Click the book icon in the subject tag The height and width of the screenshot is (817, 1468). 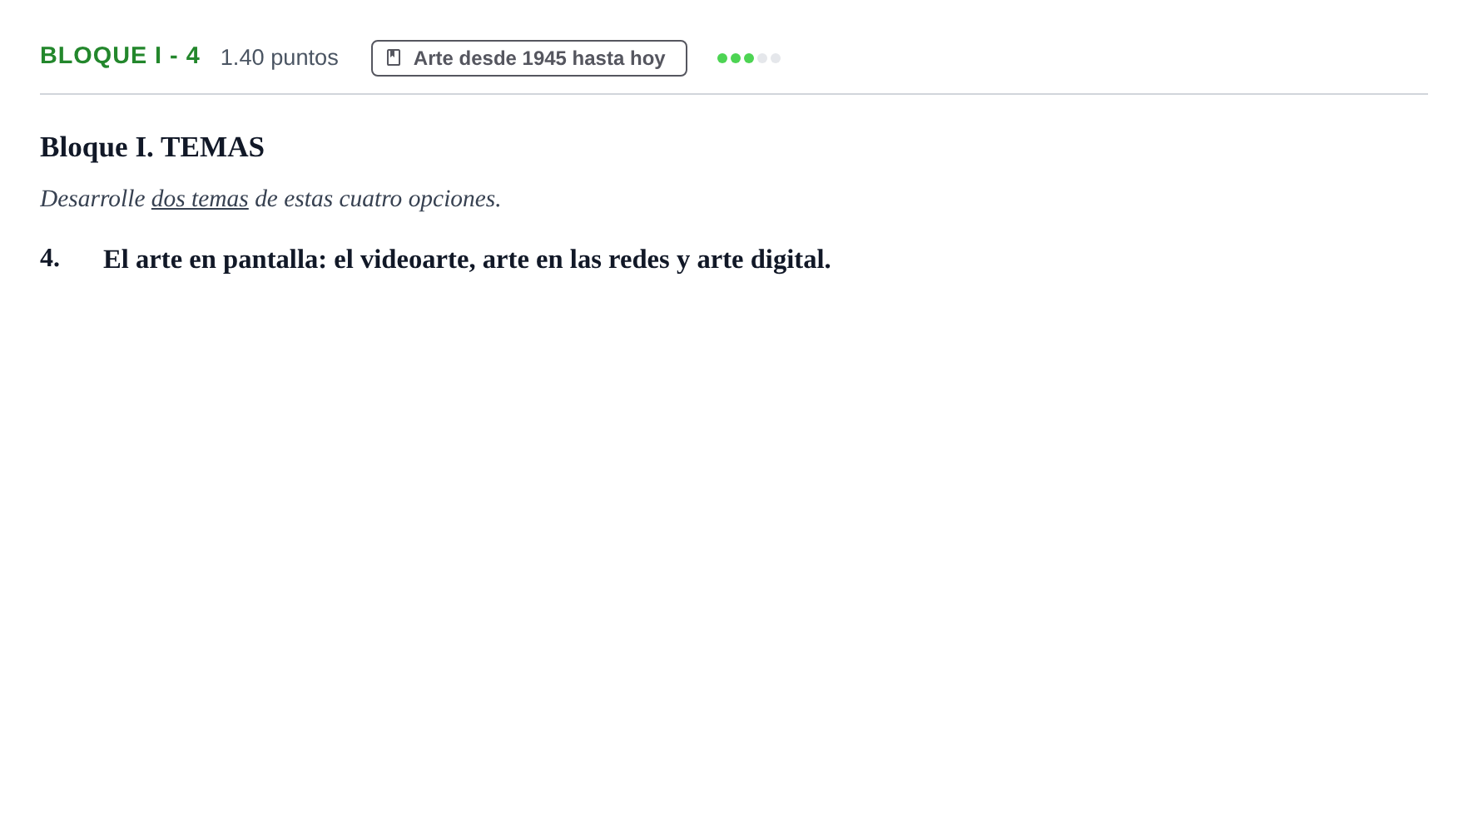(394, 57)
